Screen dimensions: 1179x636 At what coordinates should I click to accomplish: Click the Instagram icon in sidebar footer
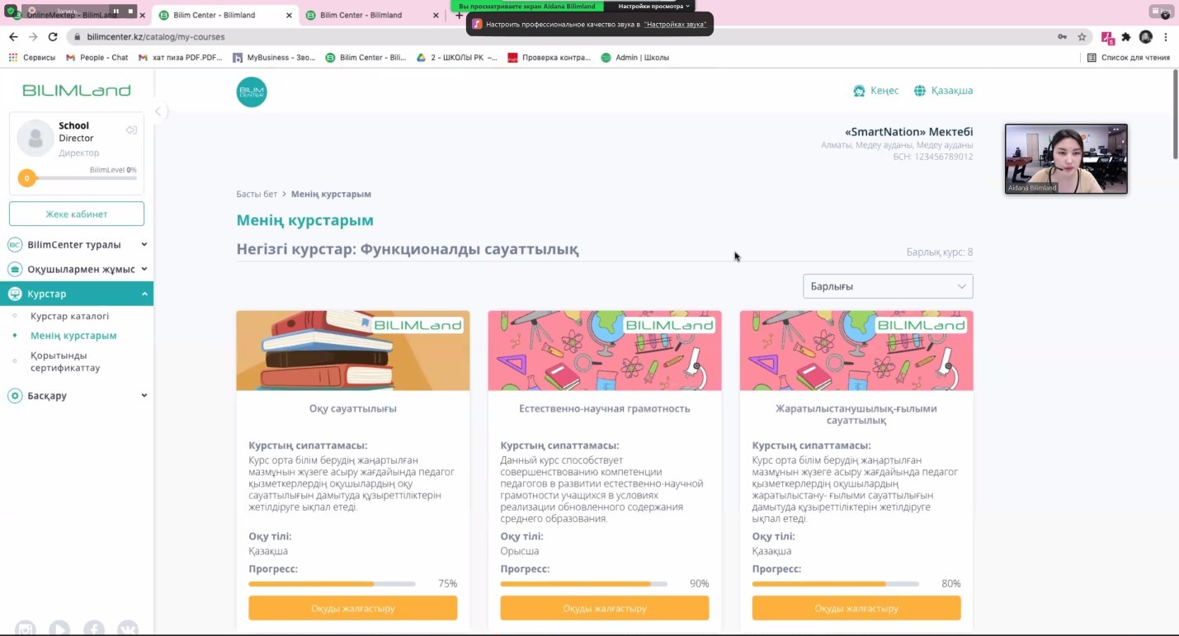tap(26, 629)
